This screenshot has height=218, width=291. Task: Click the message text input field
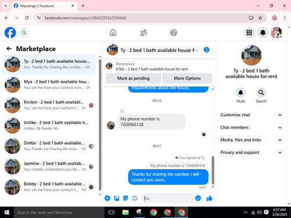pos(169,198)
